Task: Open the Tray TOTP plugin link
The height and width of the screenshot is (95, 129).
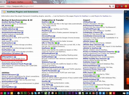Action: pos(46,85)
